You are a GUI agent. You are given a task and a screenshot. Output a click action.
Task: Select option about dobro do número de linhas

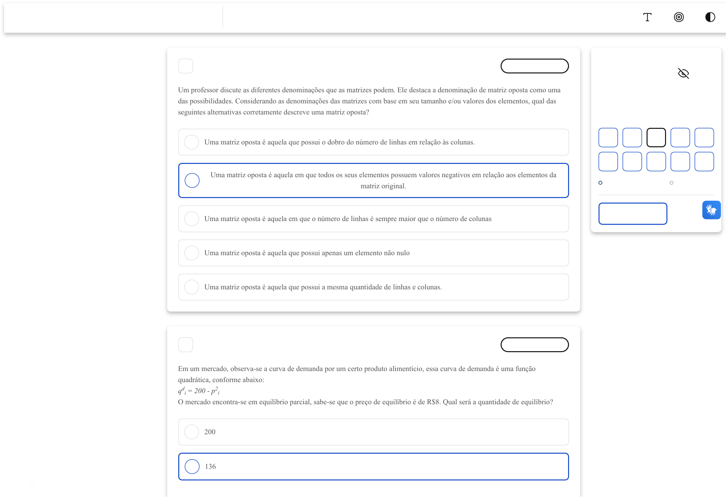[192, 142]
